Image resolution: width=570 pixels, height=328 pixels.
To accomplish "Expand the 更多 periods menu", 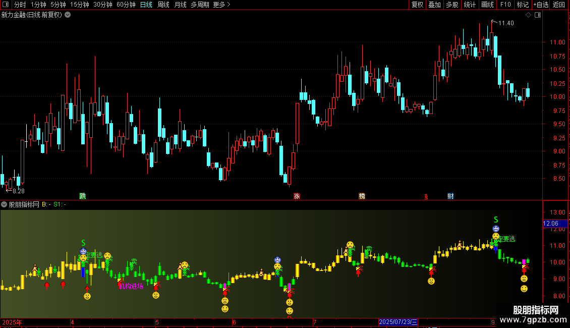I will tap(222, 5).
